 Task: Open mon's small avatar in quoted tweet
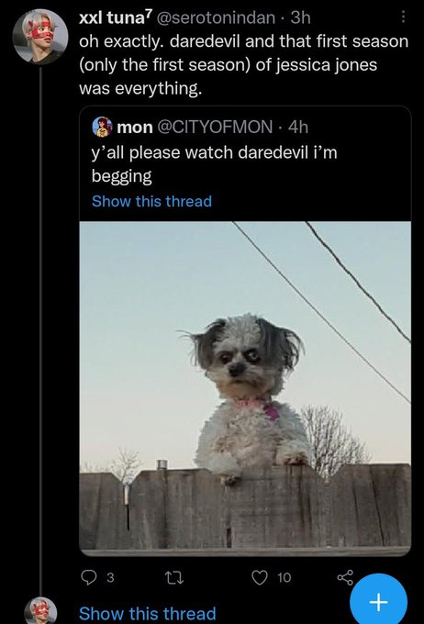pyautogui.click(x=102, y=127)
